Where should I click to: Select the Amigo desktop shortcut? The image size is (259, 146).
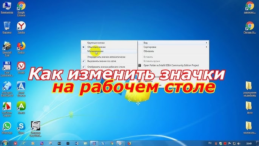click(x=21, y=108)
